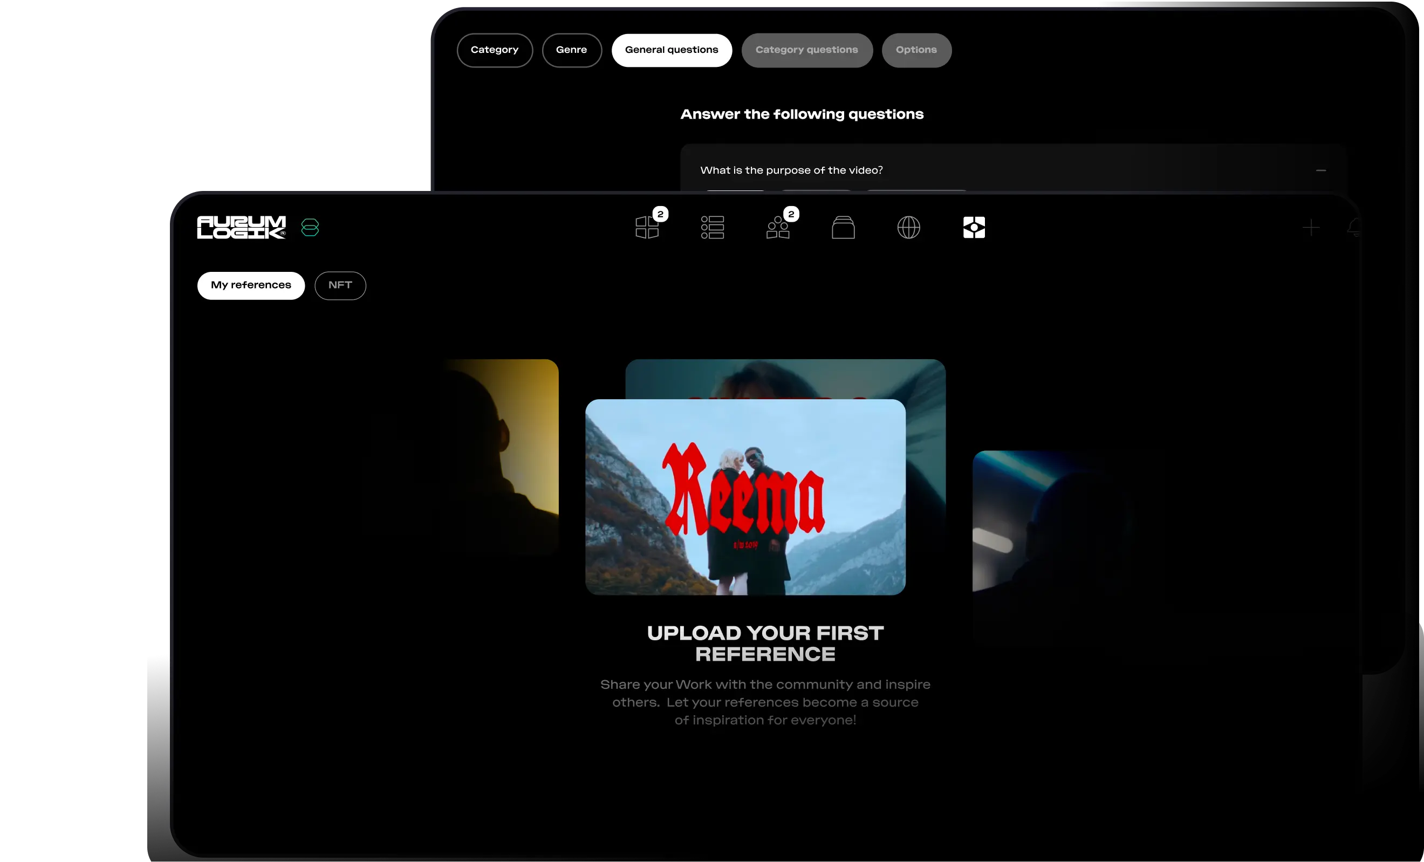Click 'What is the purpose of the video?' text
Image resolution: width=1424 pixels, height=862 pixels.
(x=791, y=170)
